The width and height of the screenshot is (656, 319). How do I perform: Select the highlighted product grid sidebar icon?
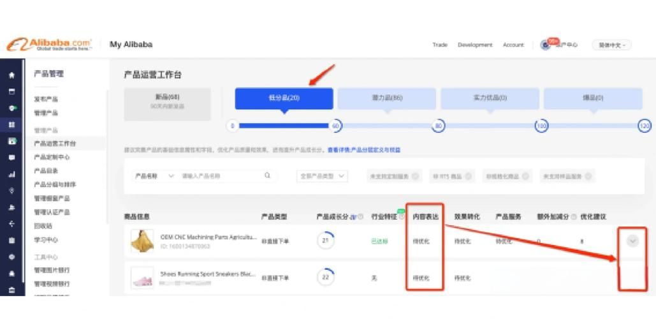tap(11, 124)
